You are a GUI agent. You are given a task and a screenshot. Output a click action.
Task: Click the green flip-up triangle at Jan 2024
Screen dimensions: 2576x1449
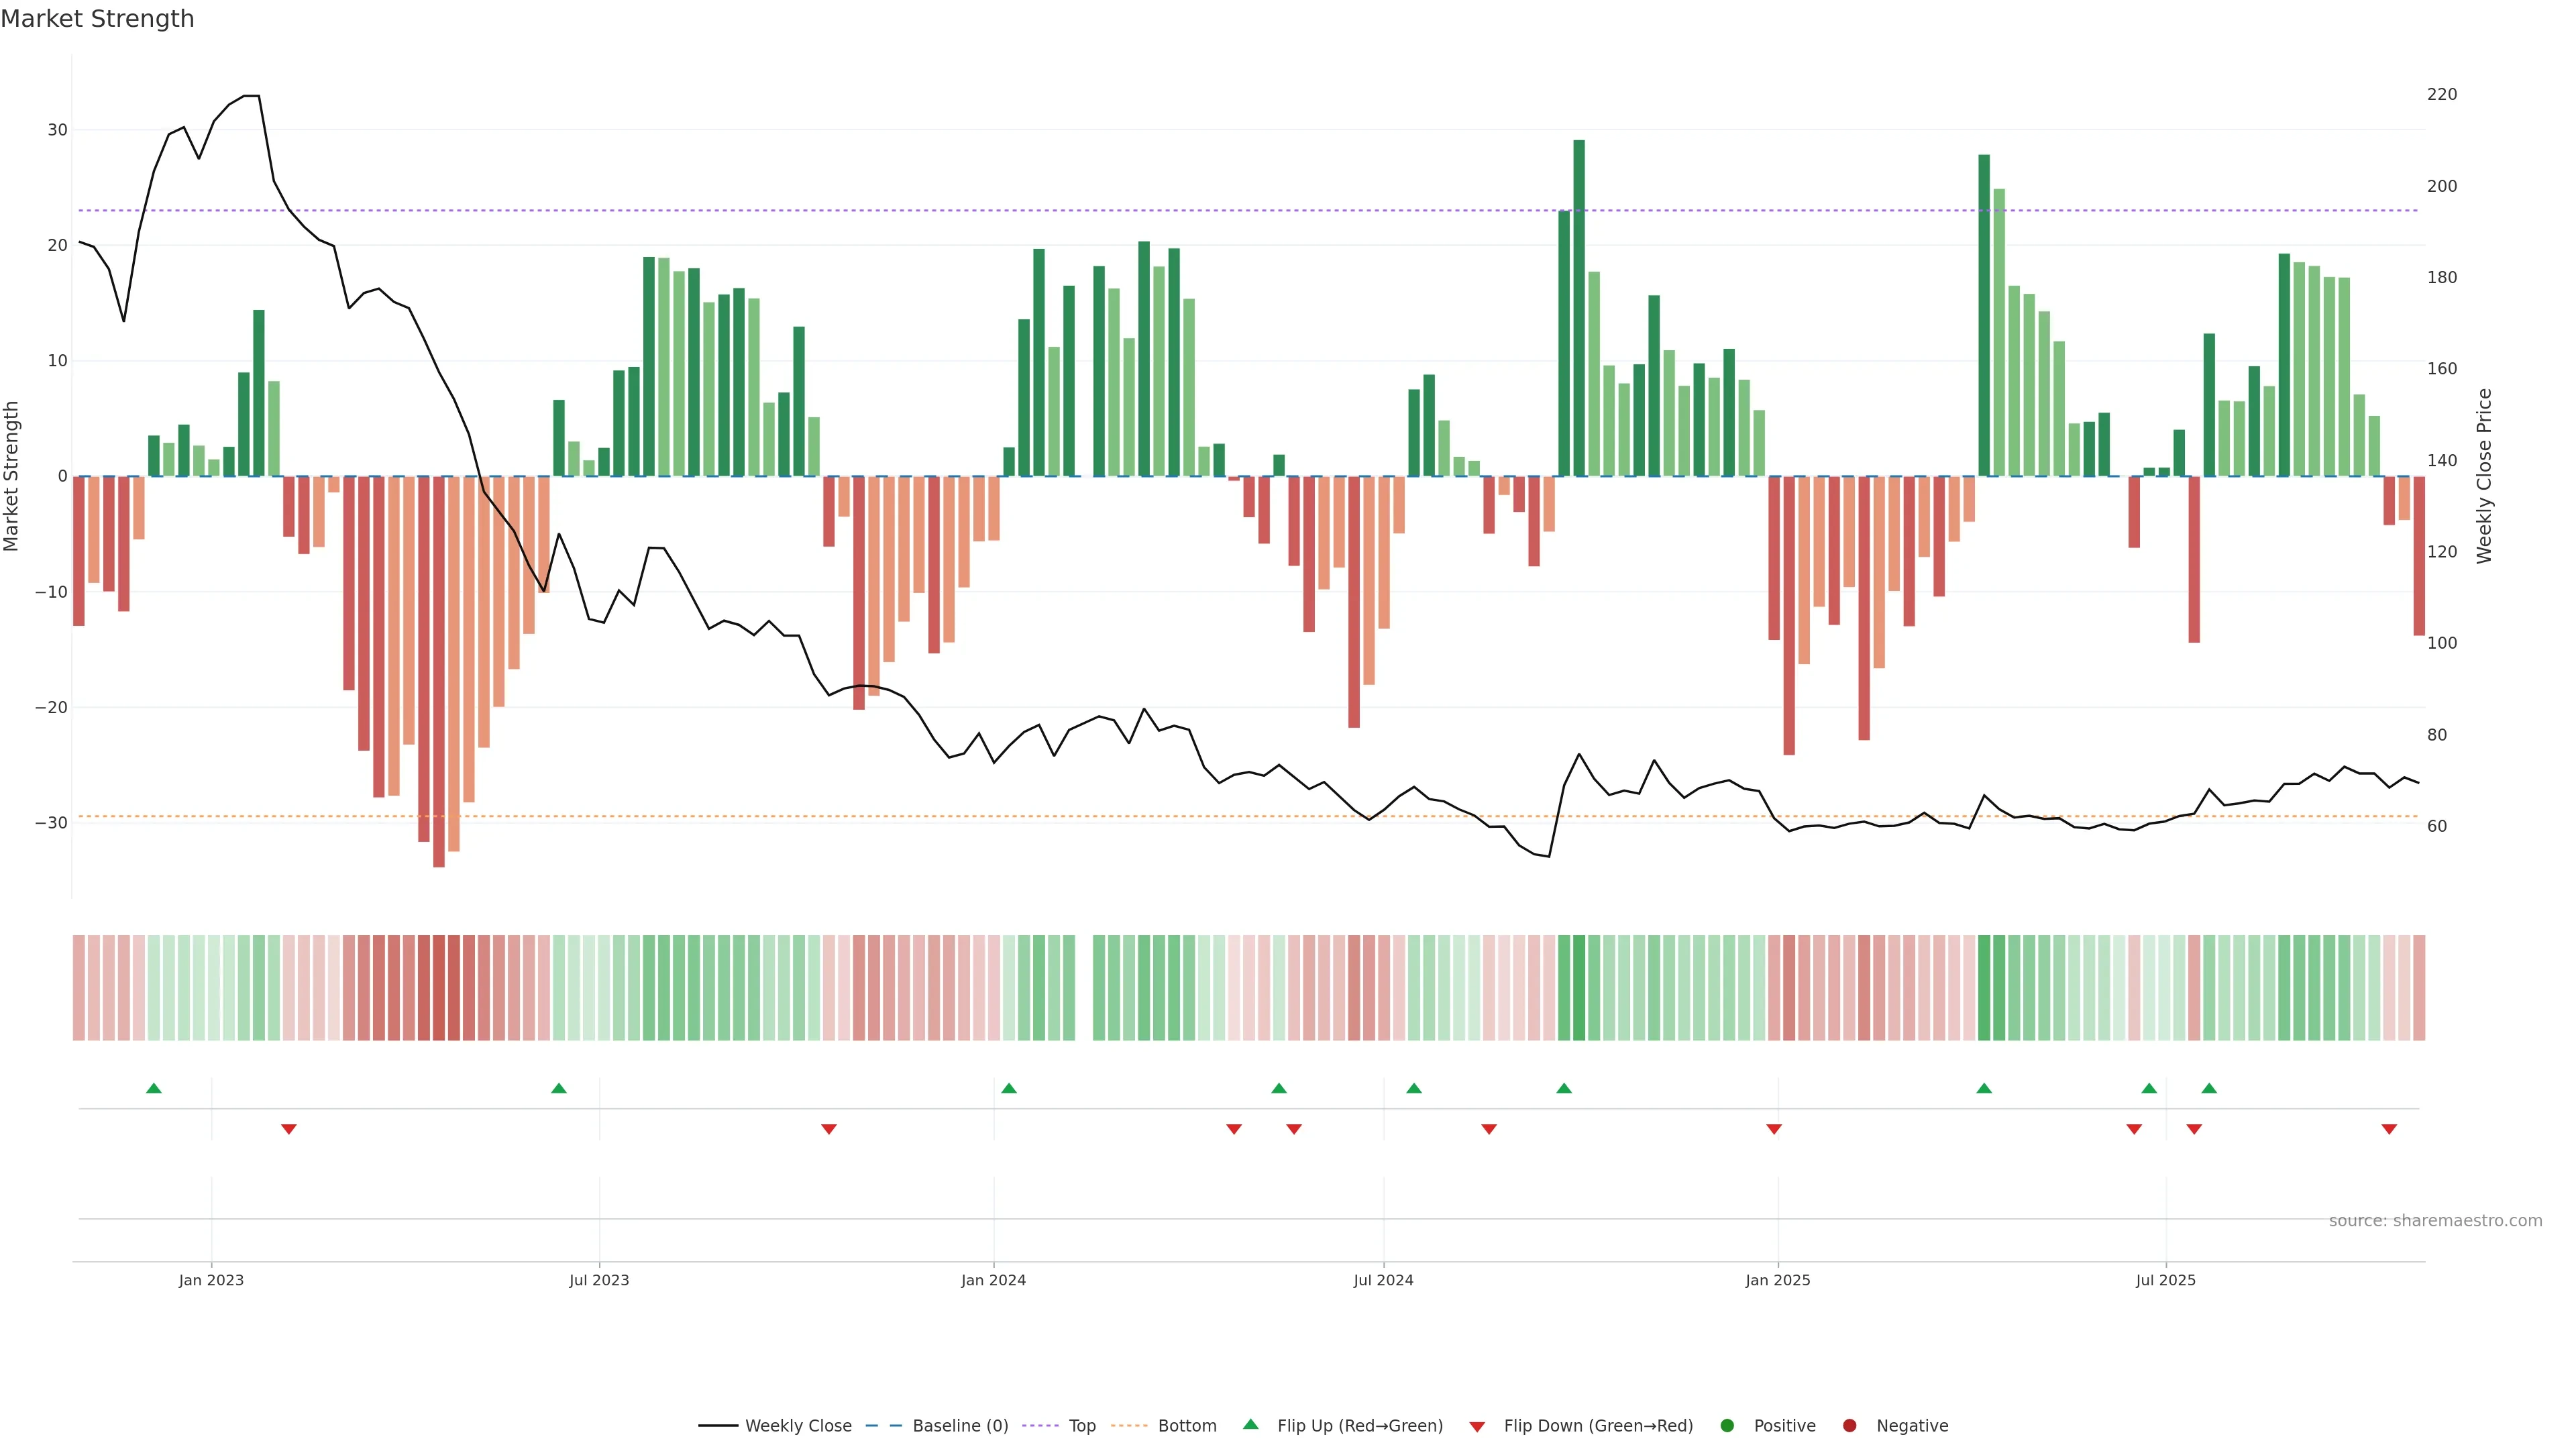tap(1009, 1088)
